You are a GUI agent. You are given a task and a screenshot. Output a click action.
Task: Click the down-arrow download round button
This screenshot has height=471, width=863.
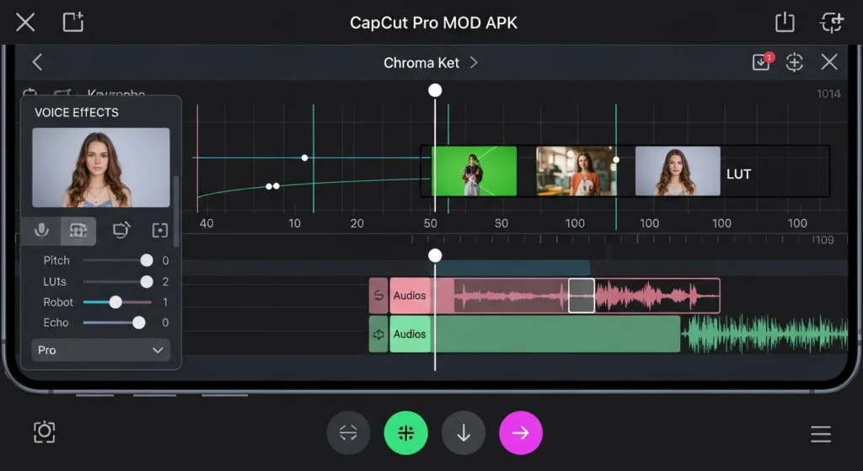click(x=464, y=433)
